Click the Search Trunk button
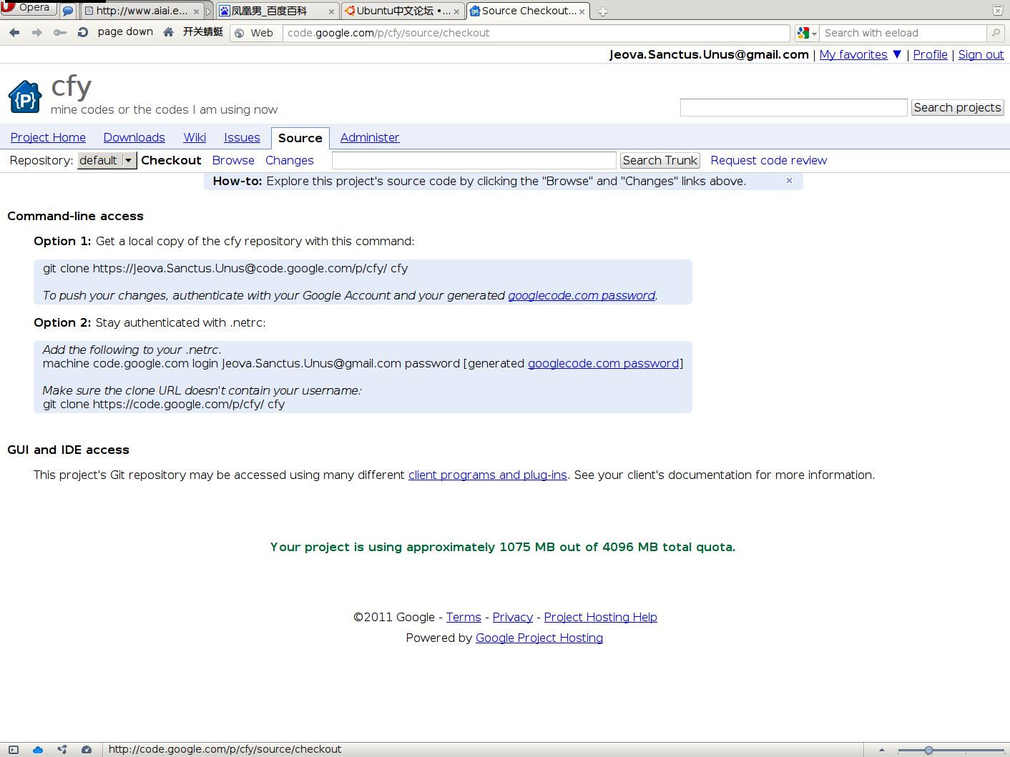This screenshot has height=757, width=1010. pos(660,161)
